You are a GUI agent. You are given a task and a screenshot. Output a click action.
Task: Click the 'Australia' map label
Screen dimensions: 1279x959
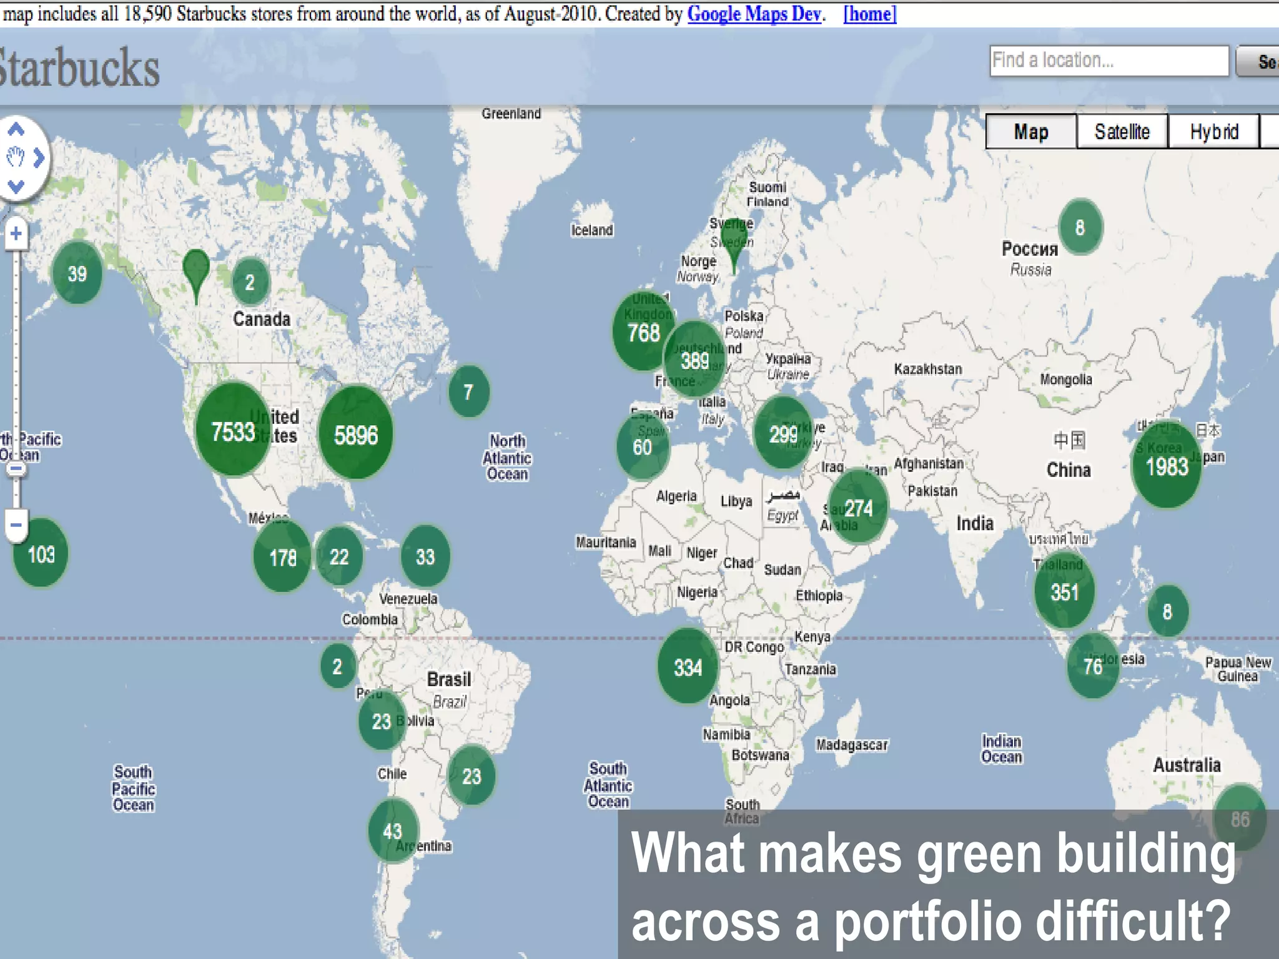coord(1187,765)
